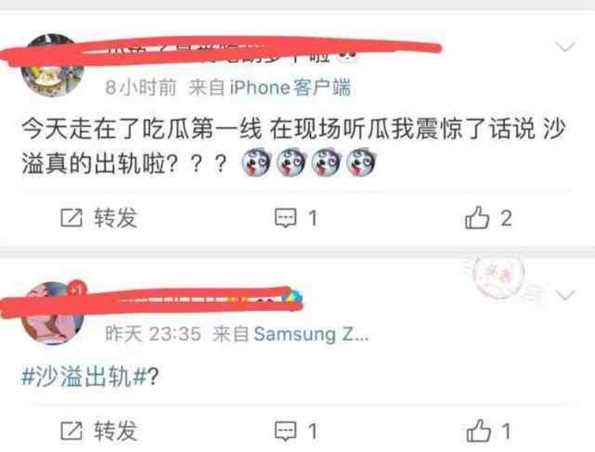
Task: Tap the 8小时前 timestamp on the first post
Action: pos(141,88)
